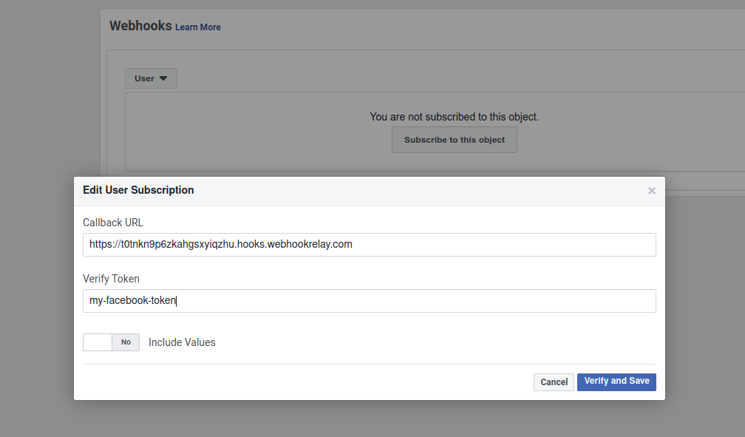
Task: Dismiss the dialog with the X icon
Action: [652, 190]
